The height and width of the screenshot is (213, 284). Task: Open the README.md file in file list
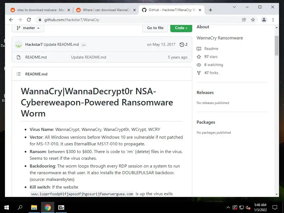36,57
